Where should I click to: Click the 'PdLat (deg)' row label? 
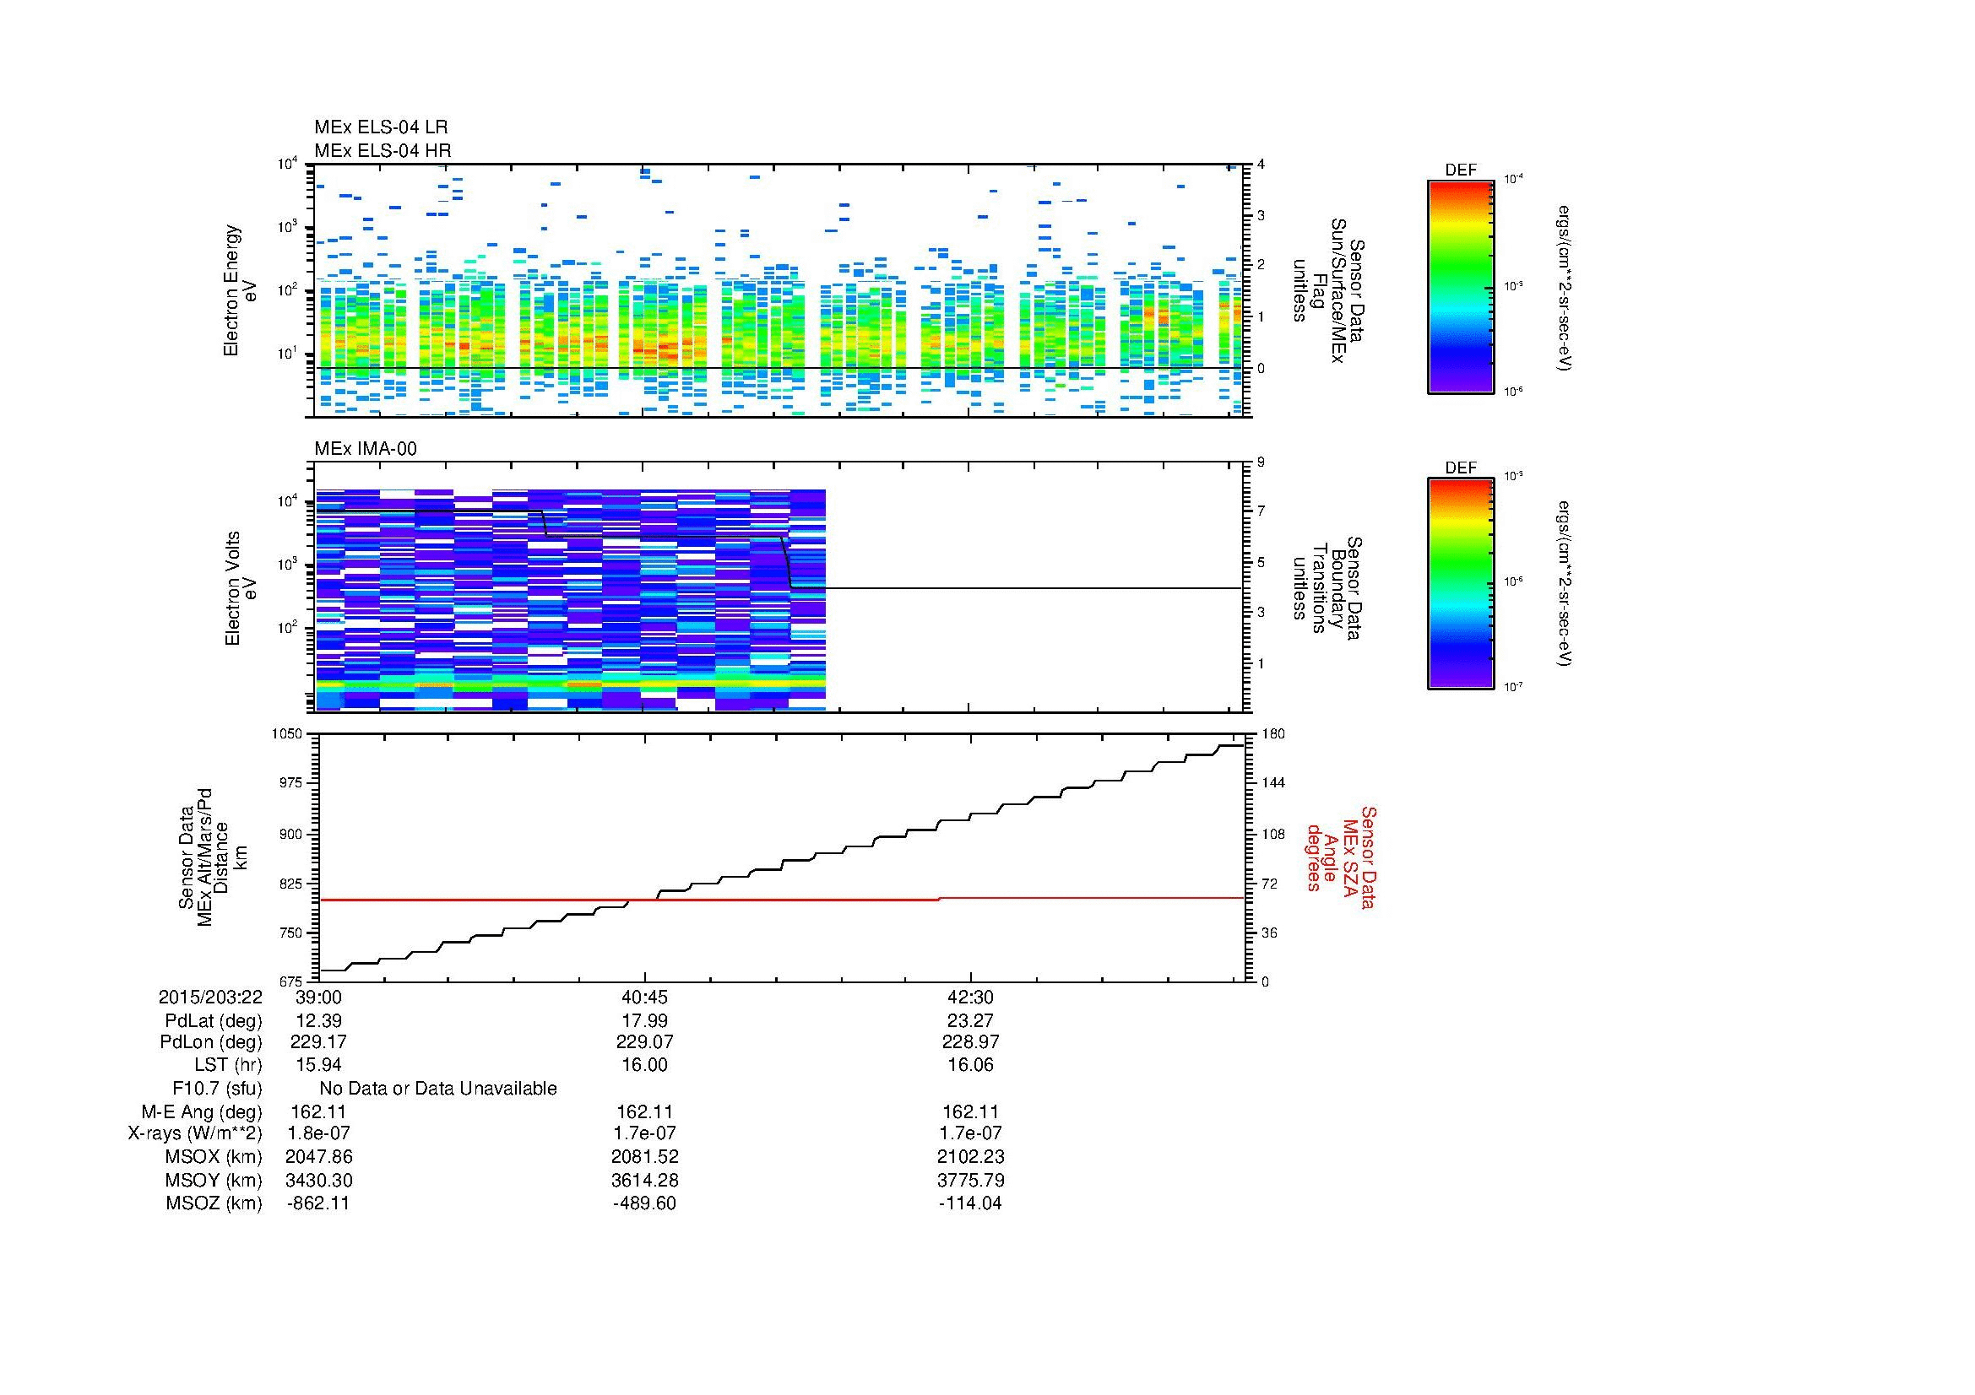[x=214, y=1022]
